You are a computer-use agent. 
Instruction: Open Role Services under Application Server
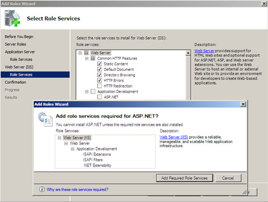[x=21, y=59]
